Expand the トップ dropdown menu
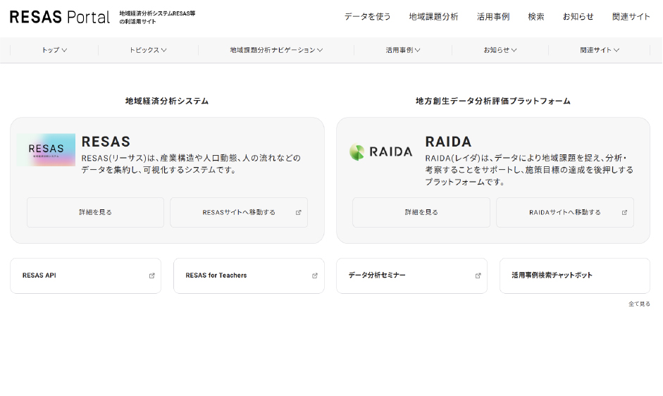663x396 pixels. [54, 50]
